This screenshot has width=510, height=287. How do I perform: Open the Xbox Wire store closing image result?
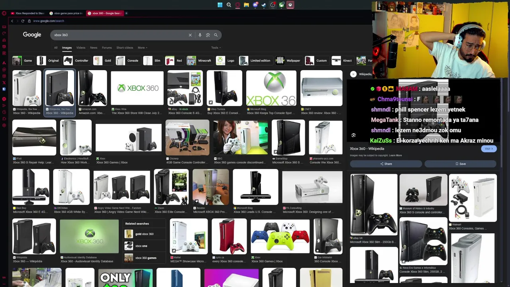[137, 88]
